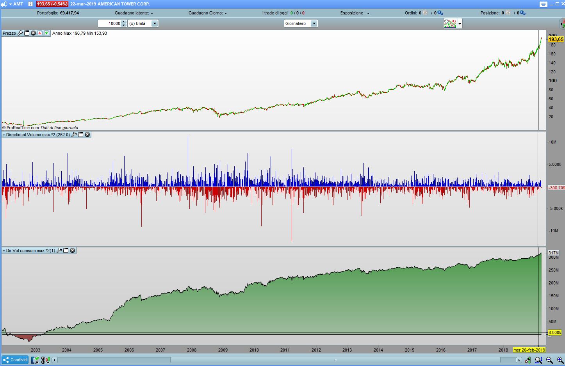Image resolution: width=565 pixels, height=366 pixels.
Task: Configure the Dir Vol cumsum indicator
Action: (x=59, y=251)
